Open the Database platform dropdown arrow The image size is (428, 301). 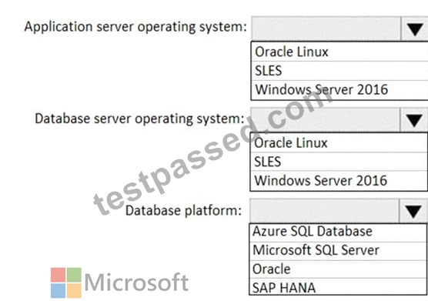pyautogui.click(x=413, y=211)
